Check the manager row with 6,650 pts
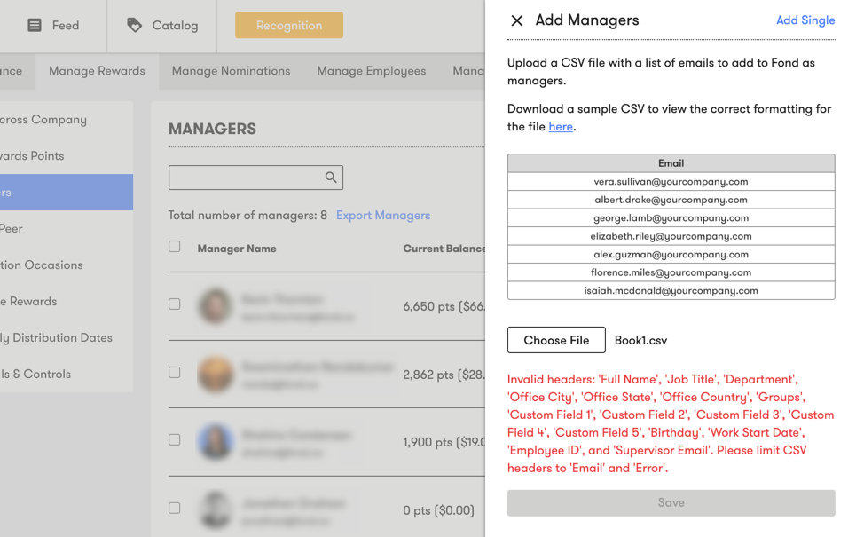The width and height of the screenshot is (856, 537). [x=174, y=304]
